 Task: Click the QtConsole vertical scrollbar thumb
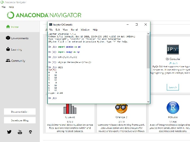coord(148,52)
